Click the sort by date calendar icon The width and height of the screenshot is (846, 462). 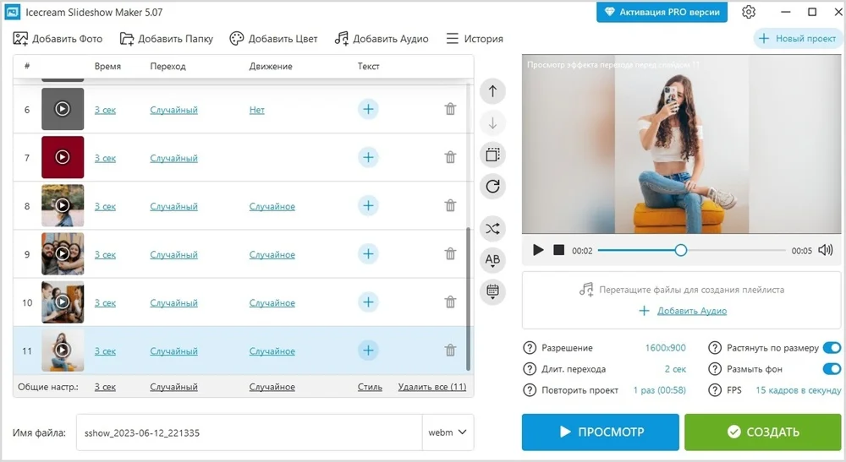492,292
